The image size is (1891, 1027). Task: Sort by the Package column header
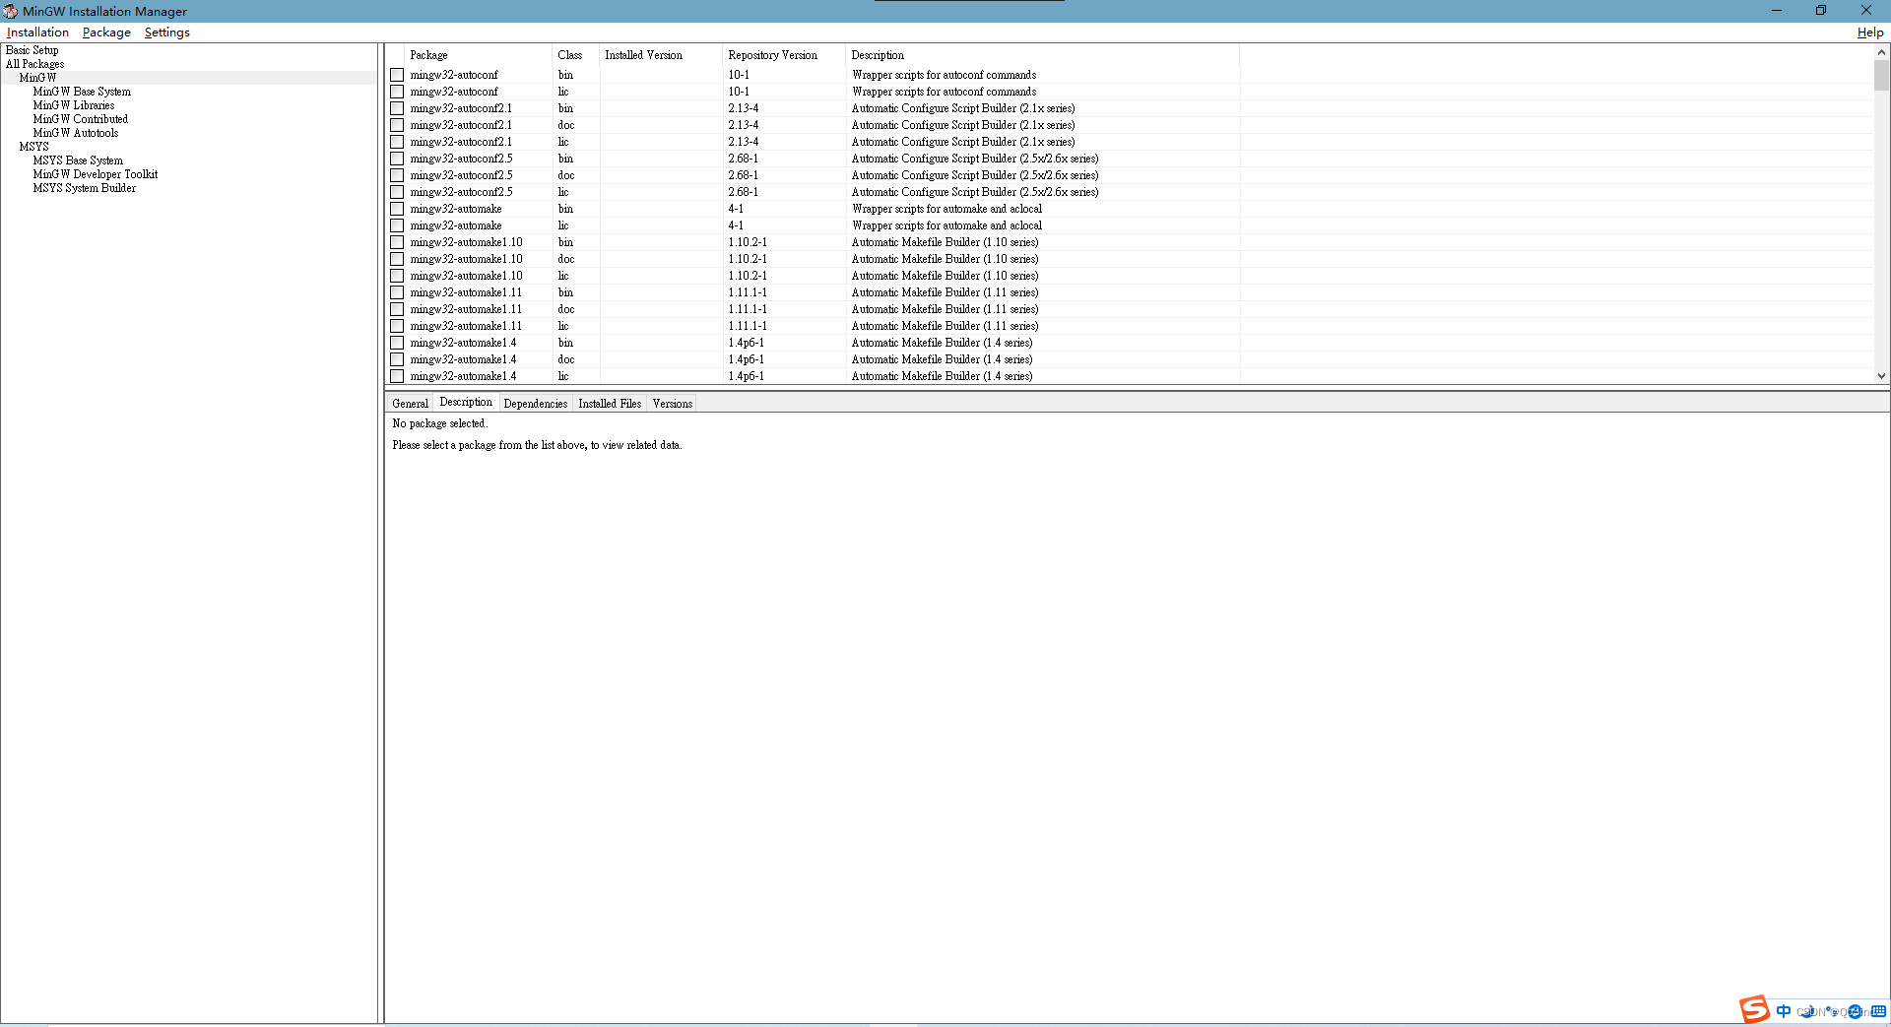[478, 55]
